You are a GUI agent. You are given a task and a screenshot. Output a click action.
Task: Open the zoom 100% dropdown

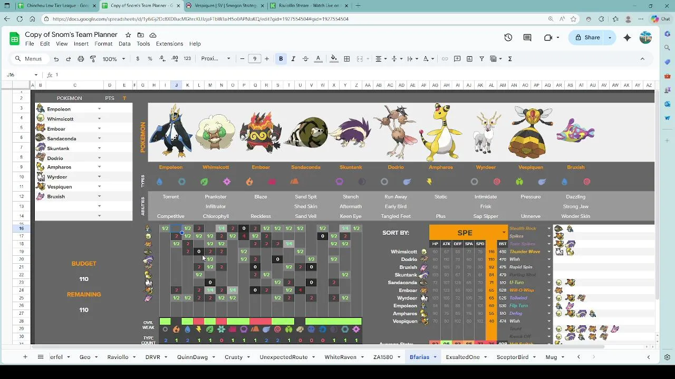click(x=114, y=59)
